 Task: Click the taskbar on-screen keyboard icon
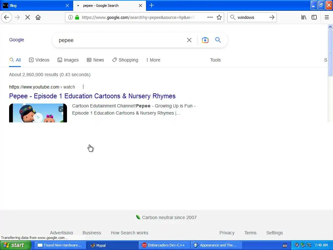(285, 245)
